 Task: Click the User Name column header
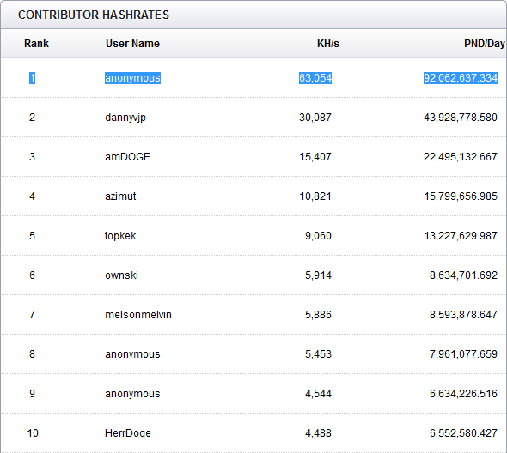(x=132, y=44)
